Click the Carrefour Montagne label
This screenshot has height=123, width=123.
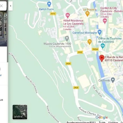coord(84,33)
